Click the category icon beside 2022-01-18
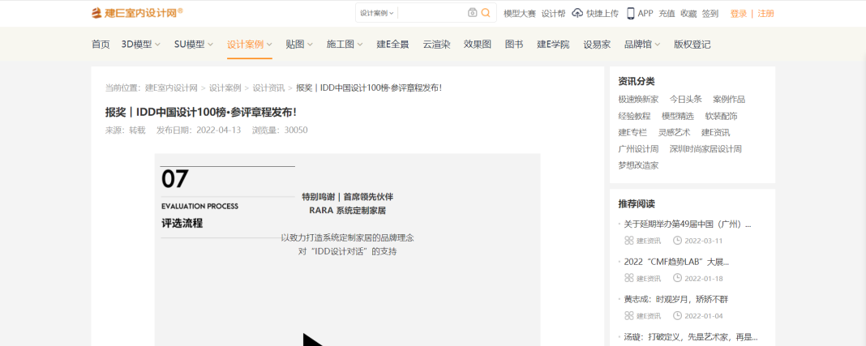Screen dimensions: 866x346 [x=628, y=278]
